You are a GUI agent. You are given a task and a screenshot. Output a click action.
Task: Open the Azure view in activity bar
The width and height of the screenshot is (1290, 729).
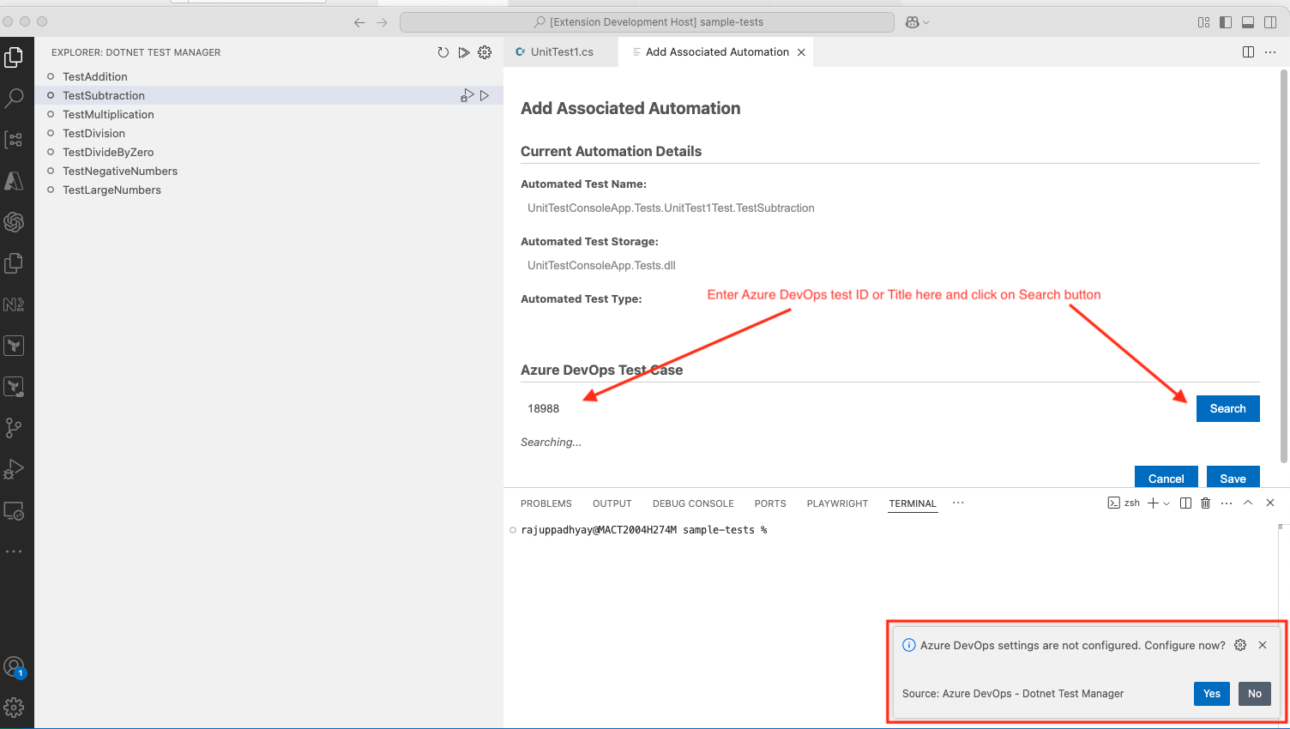[14, 181]
